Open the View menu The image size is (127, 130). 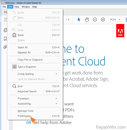pos(17,7)
